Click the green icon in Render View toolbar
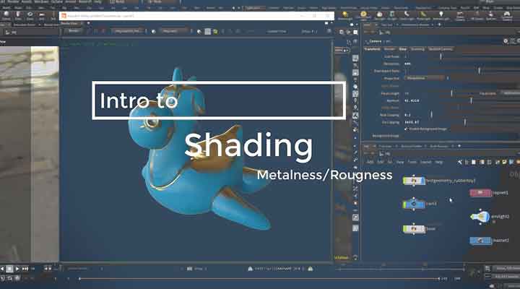 click(215, 32)
